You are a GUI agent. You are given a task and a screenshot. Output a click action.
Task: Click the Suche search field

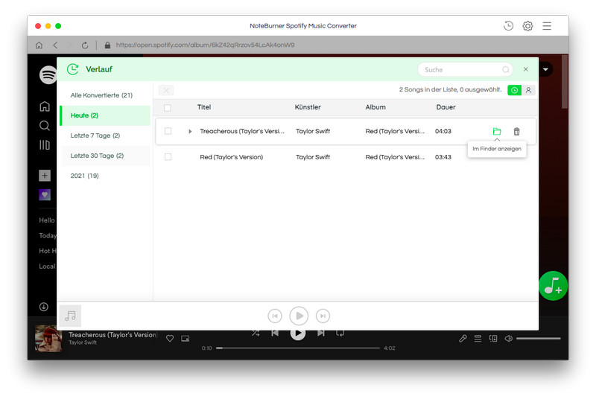pos(462,69)
